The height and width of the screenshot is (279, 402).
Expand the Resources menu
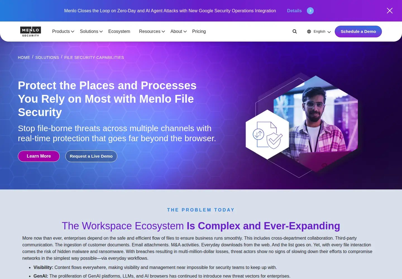[x=152, y=32]
